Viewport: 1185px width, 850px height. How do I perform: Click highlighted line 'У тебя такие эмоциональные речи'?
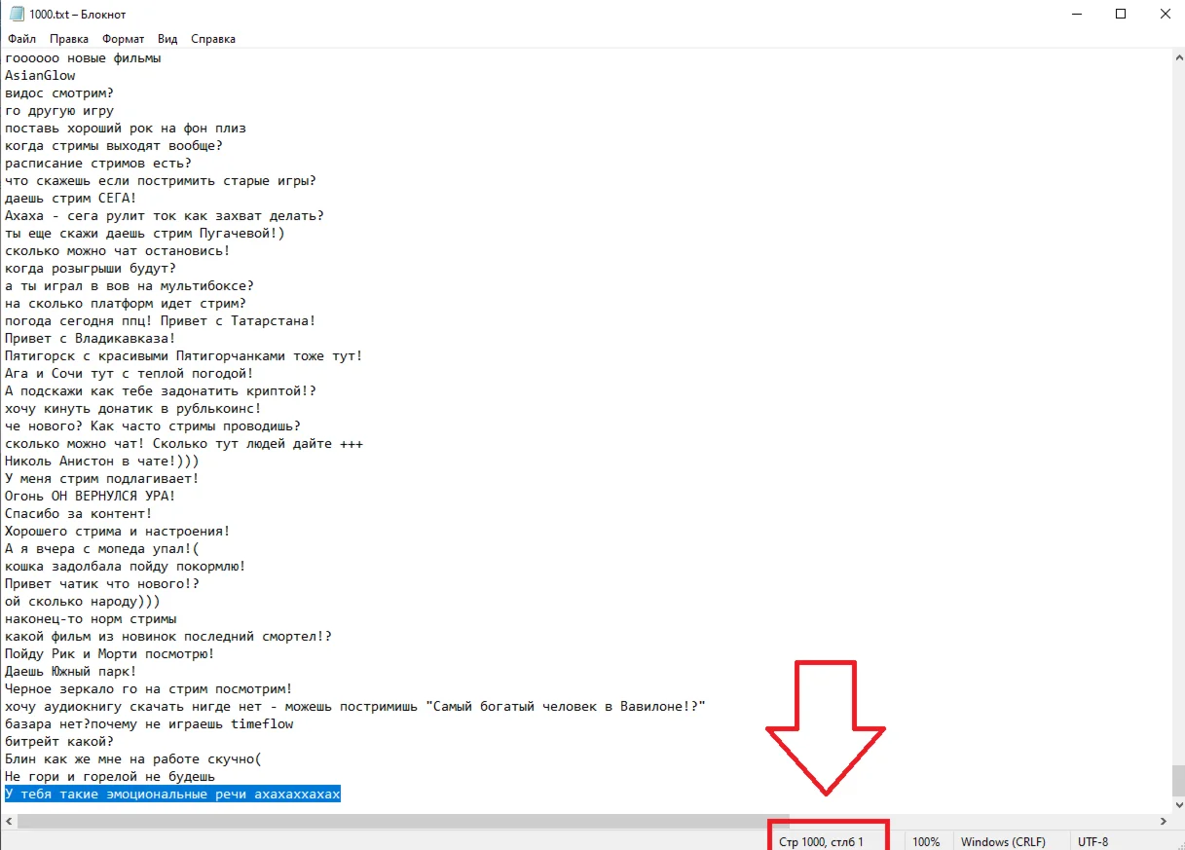click(172, 795)
